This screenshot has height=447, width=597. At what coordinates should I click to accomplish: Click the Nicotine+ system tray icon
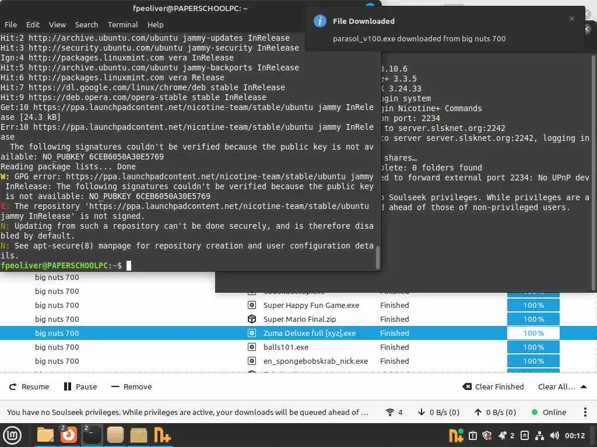point(456,435)
